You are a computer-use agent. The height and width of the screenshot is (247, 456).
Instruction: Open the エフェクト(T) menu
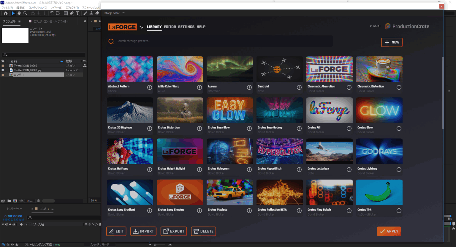click(72, 8)
